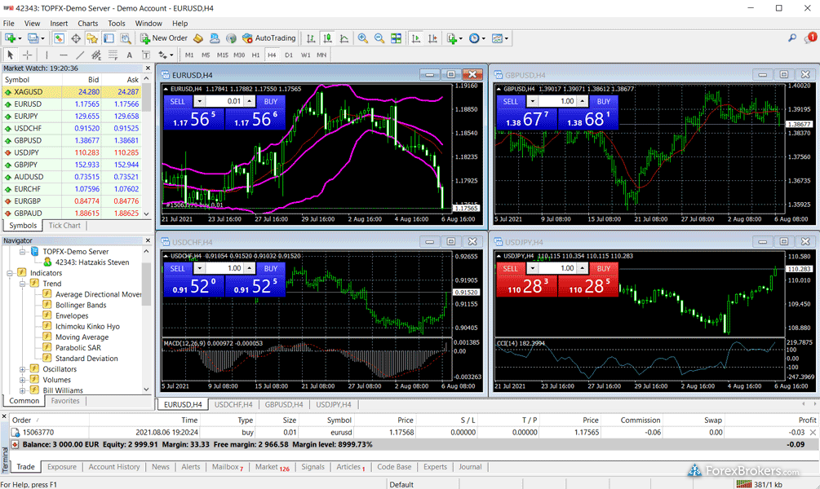Switch timeframe to MN
Screen dimensions: 820x489
pyautogui.click(x=321, y=55)
